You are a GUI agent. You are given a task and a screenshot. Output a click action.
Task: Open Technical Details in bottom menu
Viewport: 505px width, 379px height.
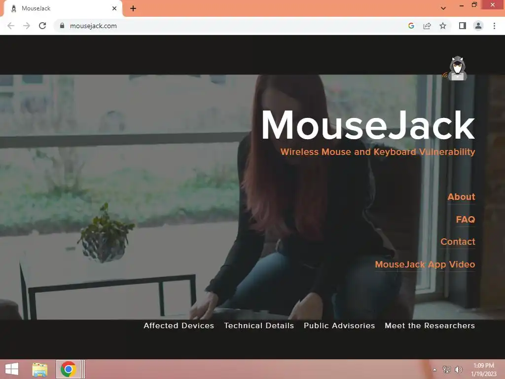point(259,326)
